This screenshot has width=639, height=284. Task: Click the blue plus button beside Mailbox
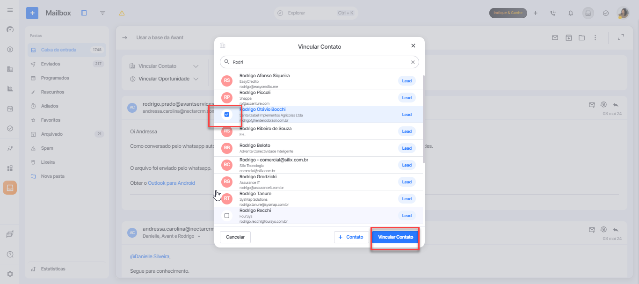32,13
